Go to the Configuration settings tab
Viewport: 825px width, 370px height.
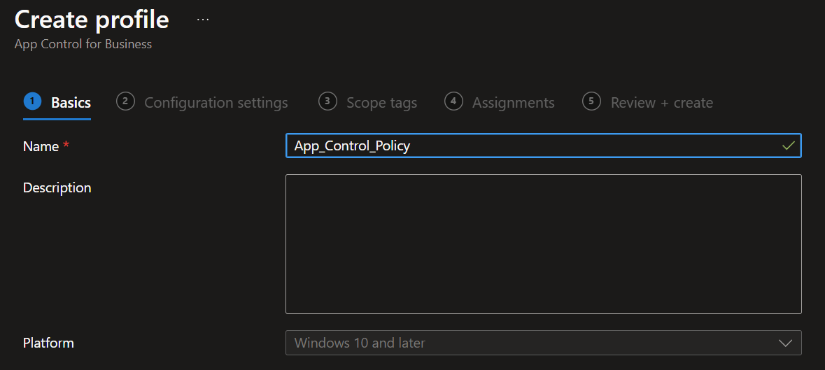216,103
